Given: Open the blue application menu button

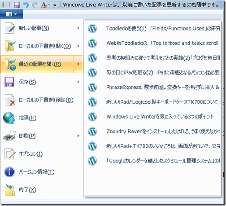Looking at the screenshot, I should (11, 14).
